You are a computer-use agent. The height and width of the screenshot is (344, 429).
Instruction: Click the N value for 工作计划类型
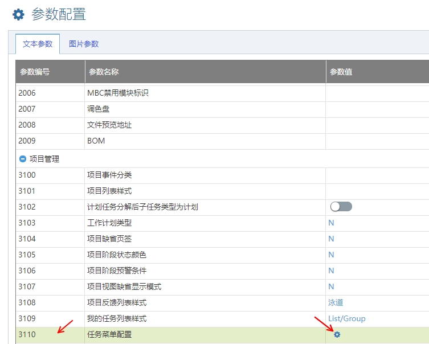331,223
